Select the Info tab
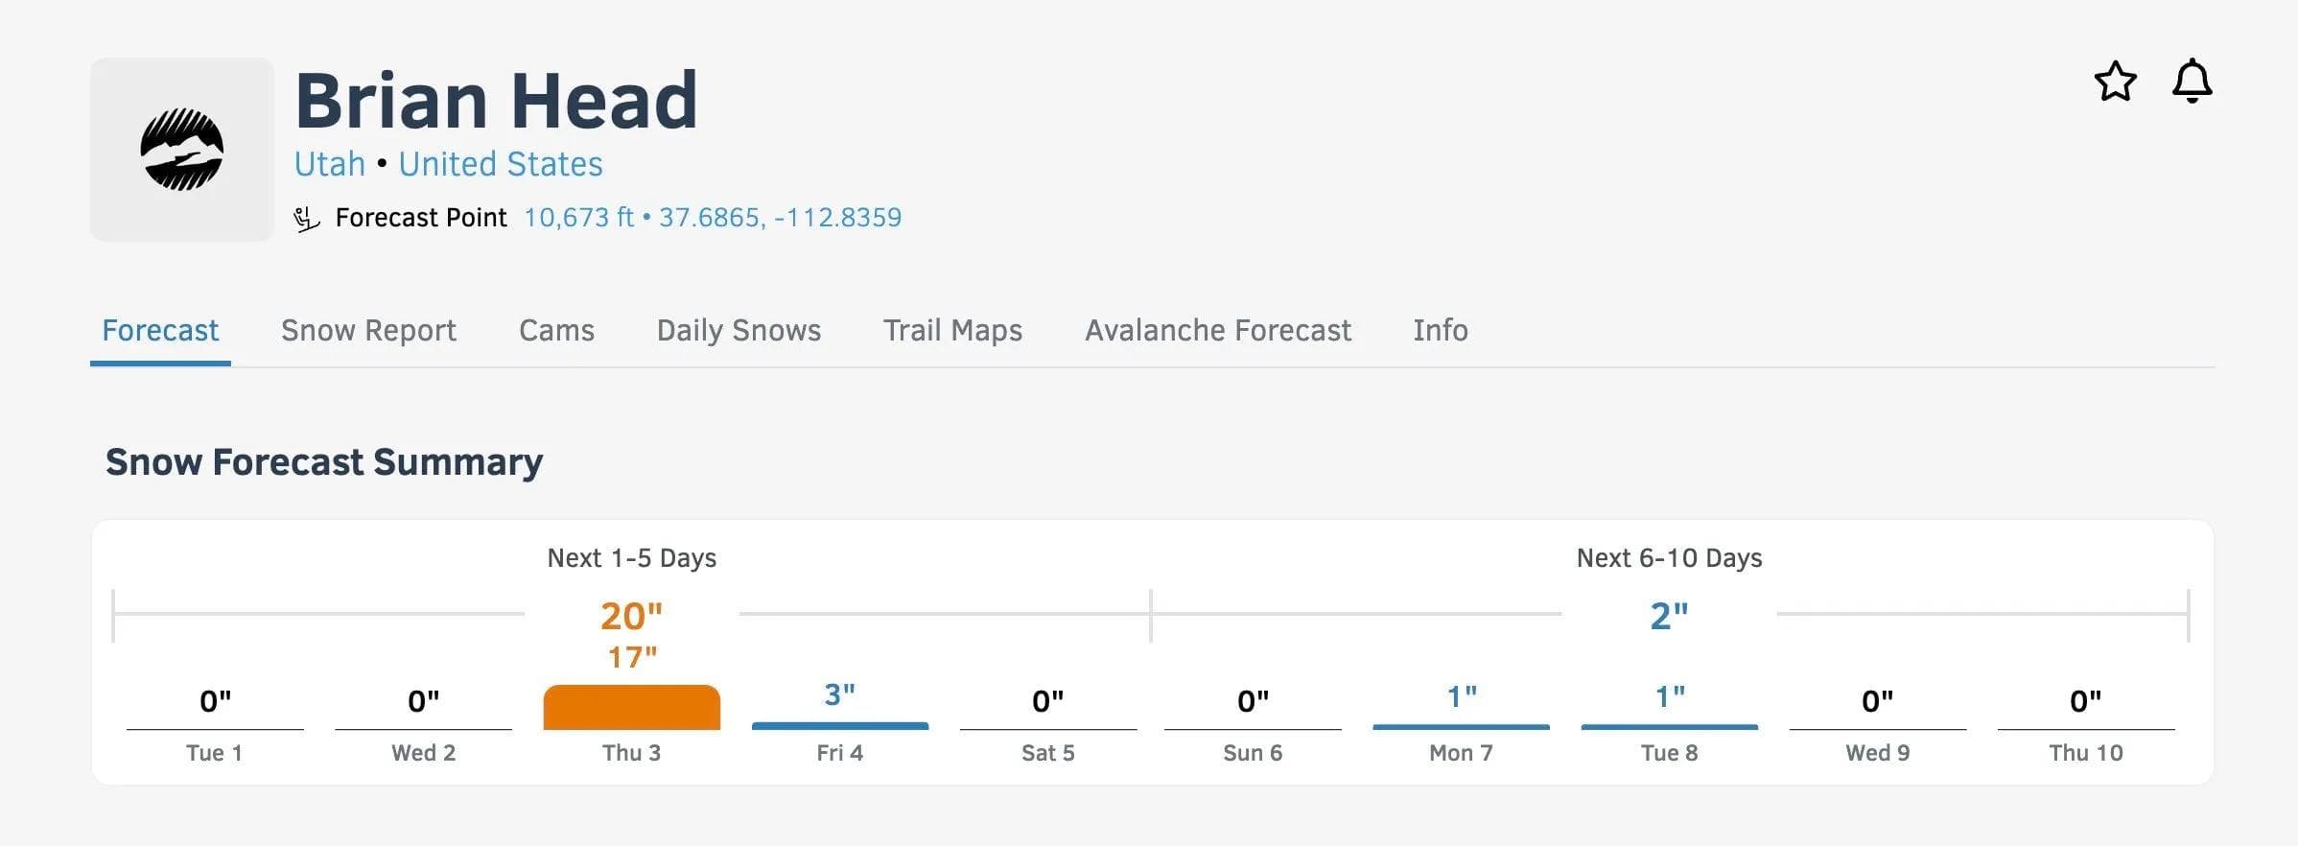 (x=1440, y=331)
